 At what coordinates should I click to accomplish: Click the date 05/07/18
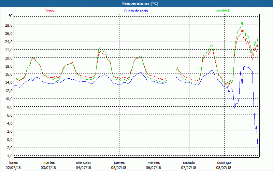point(119,168)
